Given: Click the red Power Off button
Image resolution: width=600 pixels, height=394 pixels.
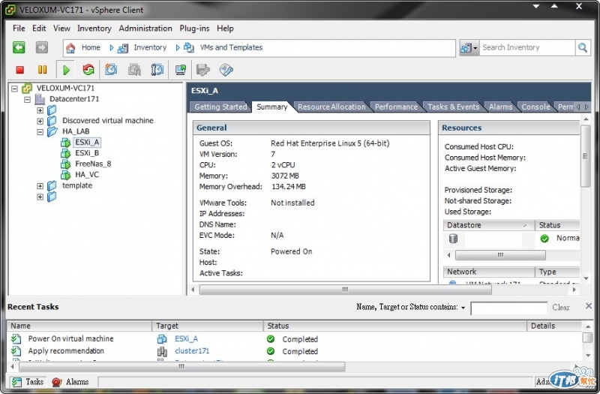Looking at the screenshot, I should tap(20, 70).
